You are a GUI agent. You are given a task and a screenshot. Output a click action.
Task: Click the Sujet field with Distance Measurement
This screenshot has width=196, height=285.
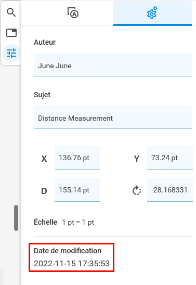113,117
